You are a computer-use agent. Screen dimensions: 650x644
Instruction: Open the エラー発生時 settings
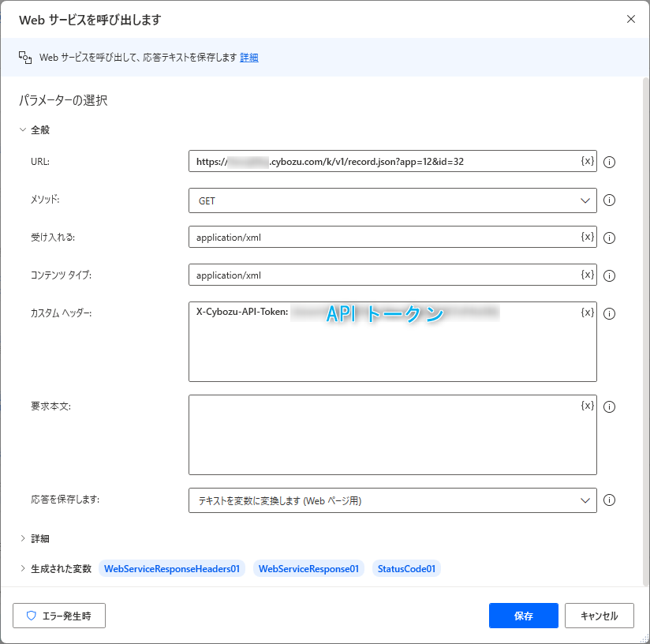[x=59, y=616]
